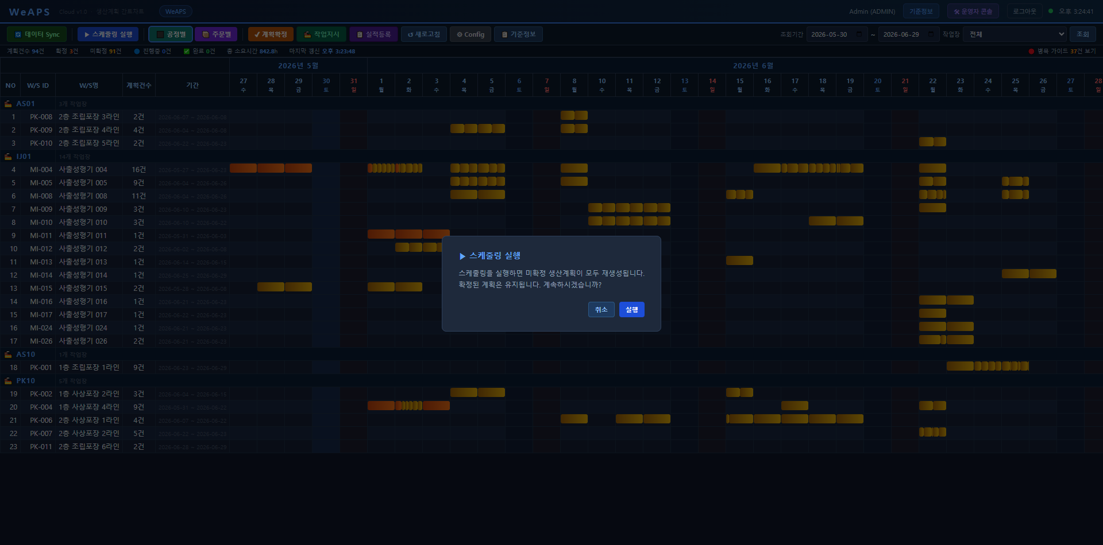Collapse the AS01 group folder
Image resolution: width=1103 pixels, height=545 pixels.
pyautogui.click(x=8, y=104)
